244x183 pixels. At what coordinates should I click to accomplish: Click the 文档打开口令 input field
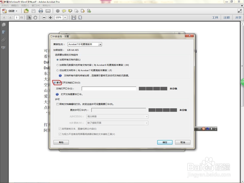(109, 88)
